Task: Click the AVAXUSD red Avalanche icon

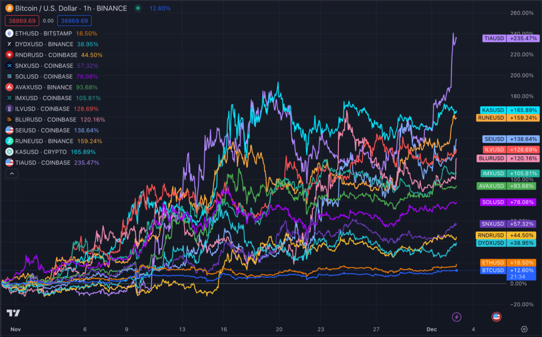Action: point(9,87)
